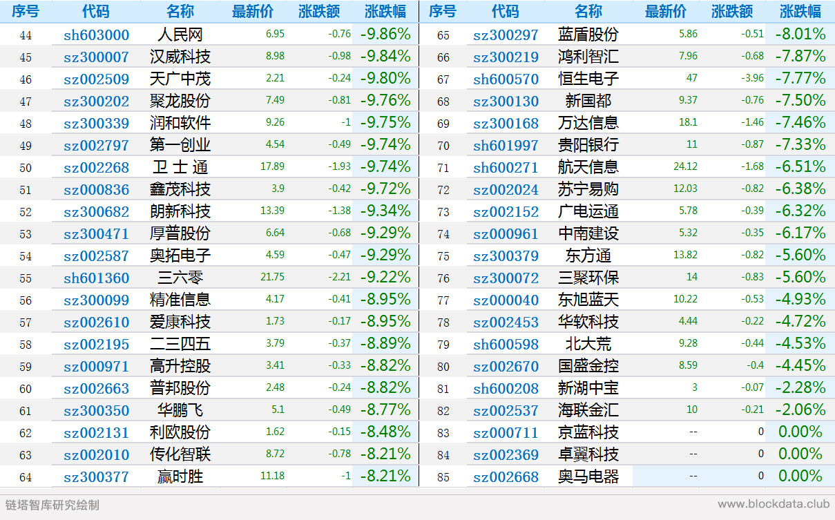Select stock name 传化智联
The width and height of the screenshot is (835, 520).
(180, 455)
